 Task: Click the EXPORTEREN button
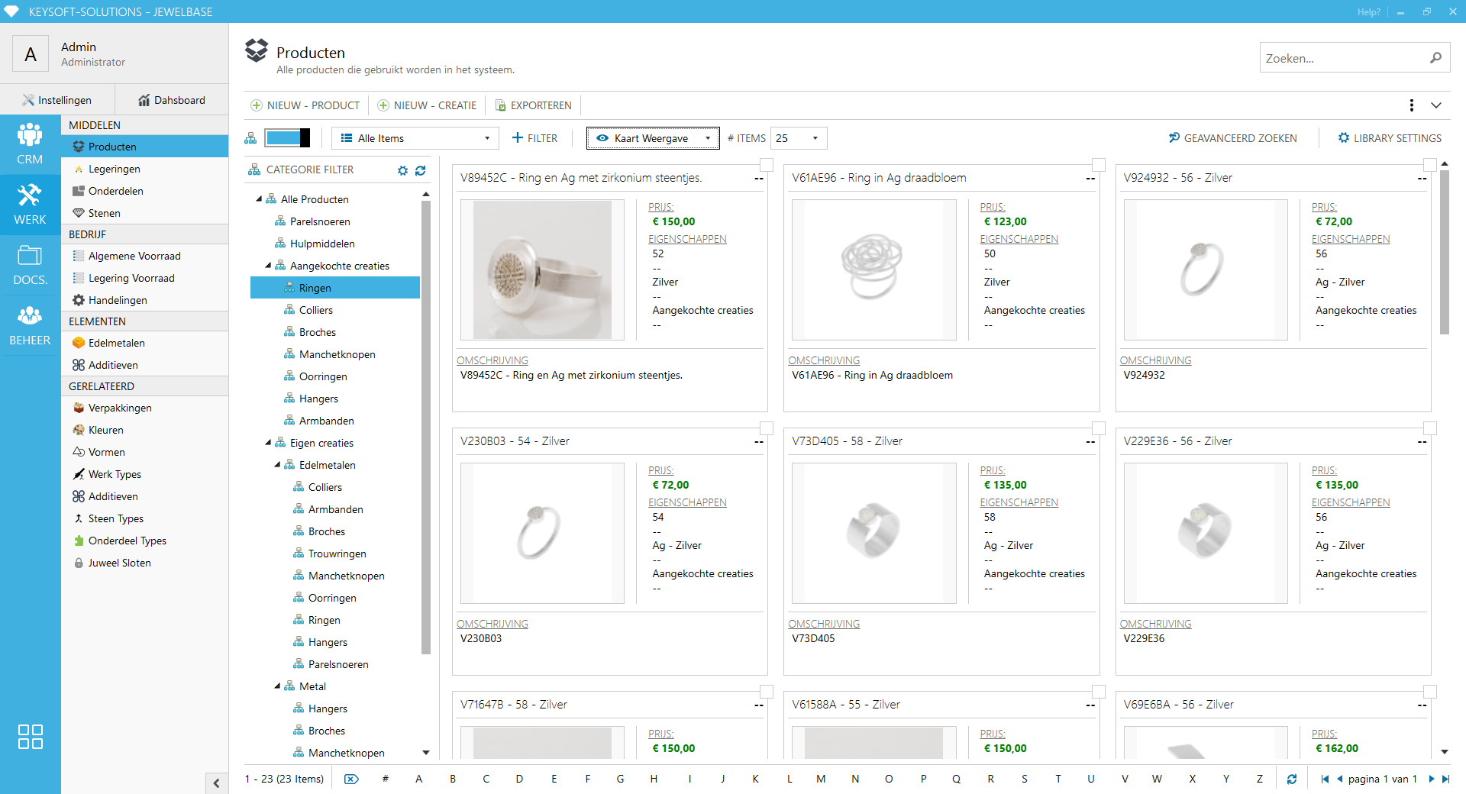(x=533, y=105)
